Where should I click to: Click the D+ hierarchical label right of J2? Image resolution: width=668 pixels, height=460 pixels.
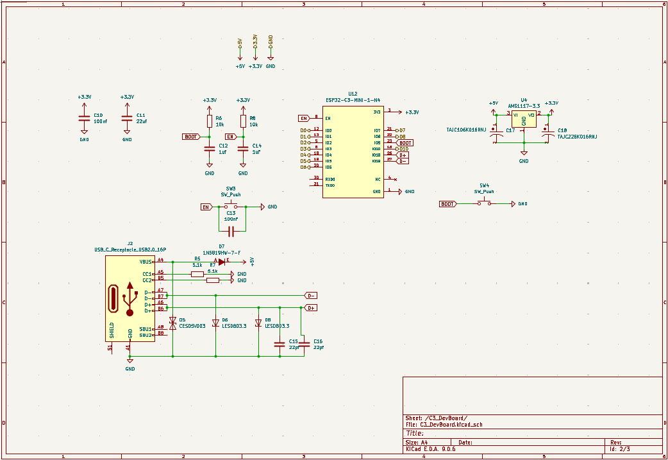click(310, 307)
